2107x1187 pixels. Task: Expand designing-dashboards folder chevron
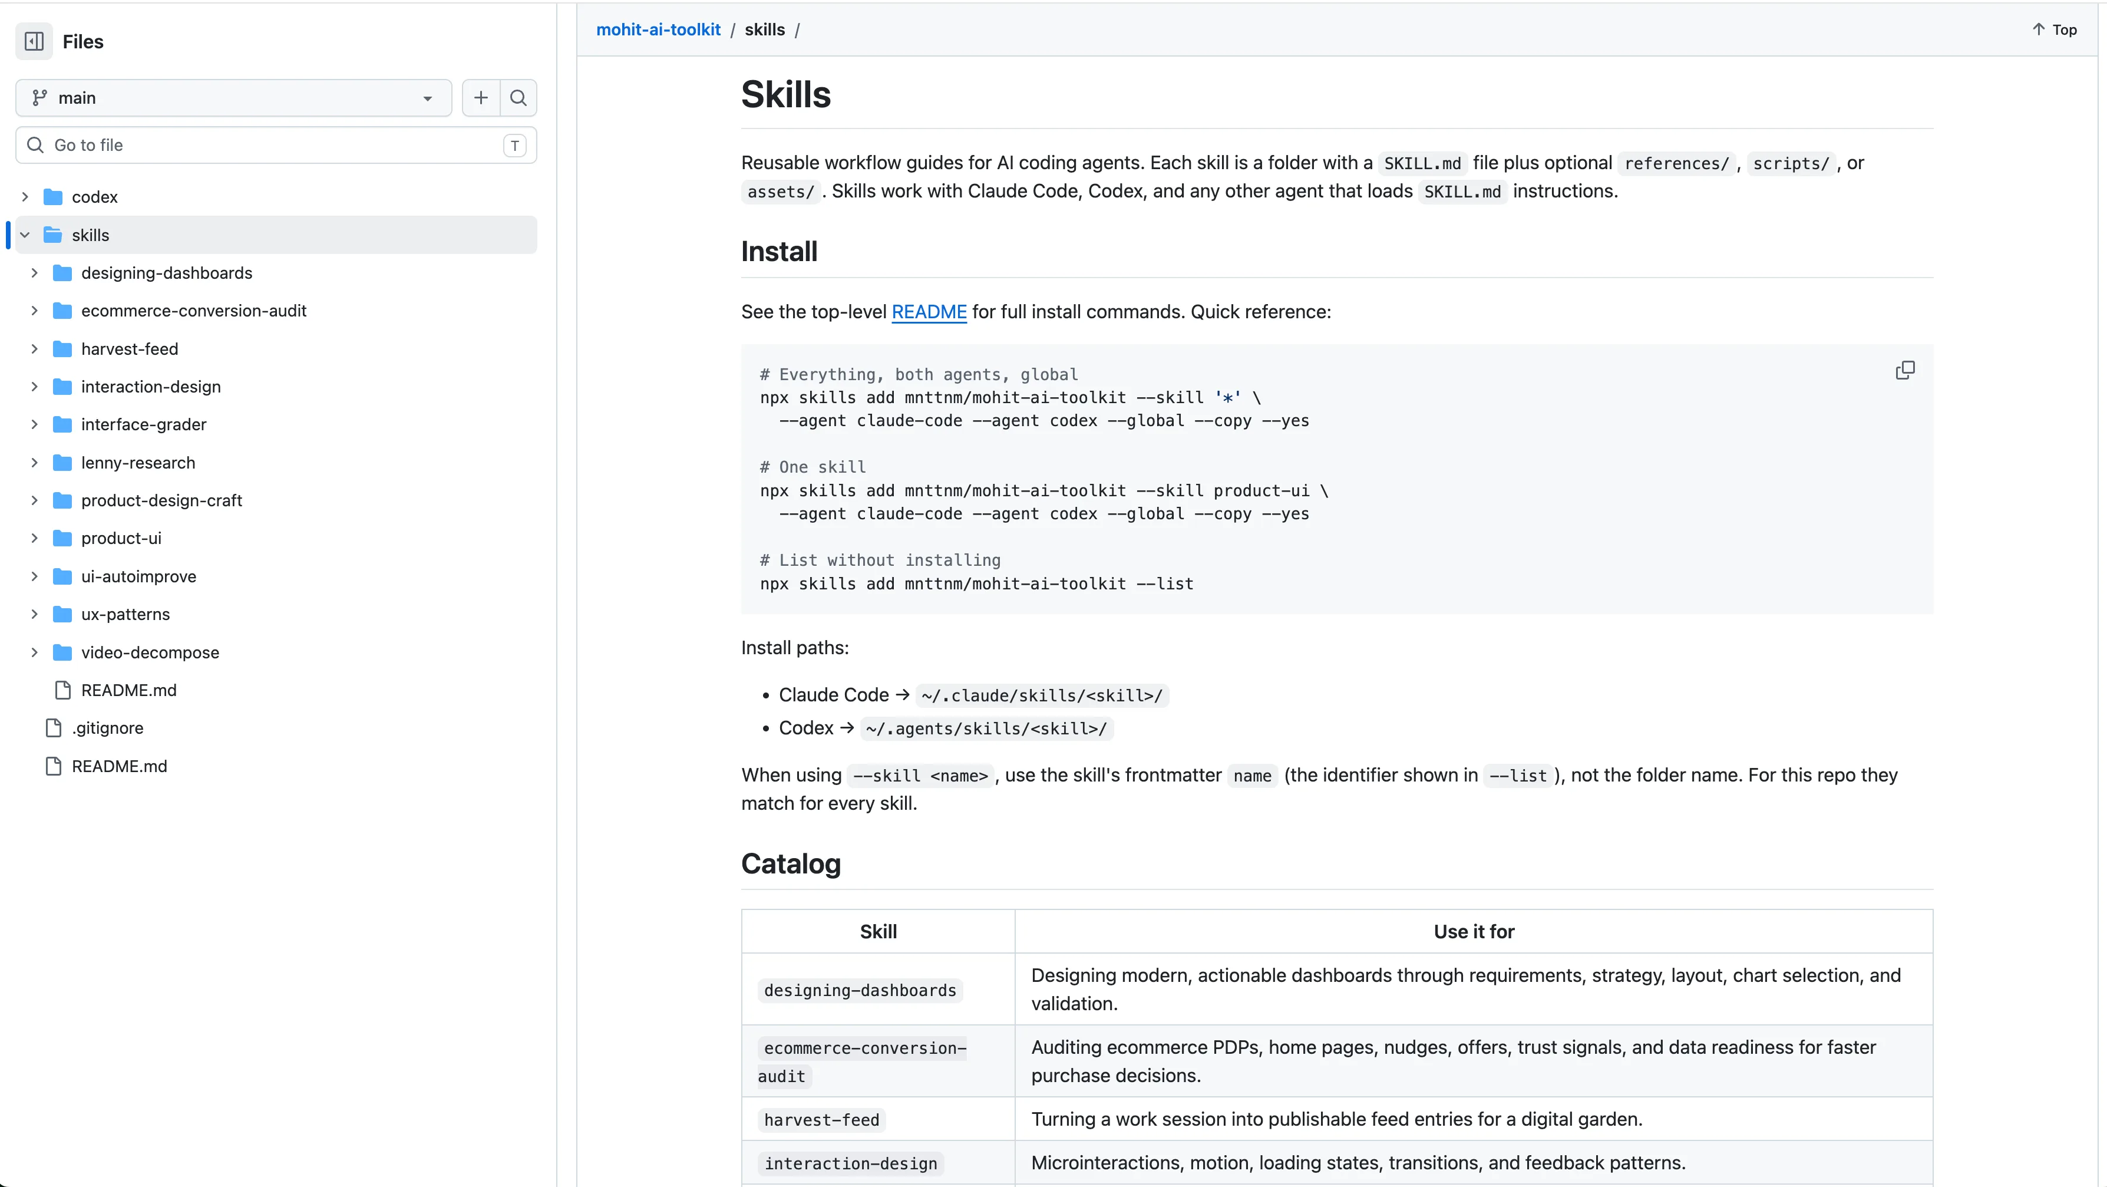[34, 272]
